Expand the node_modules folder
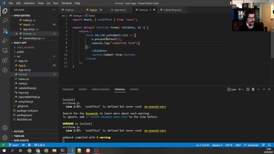The image size is (274, 154). (x=26, y=47)
